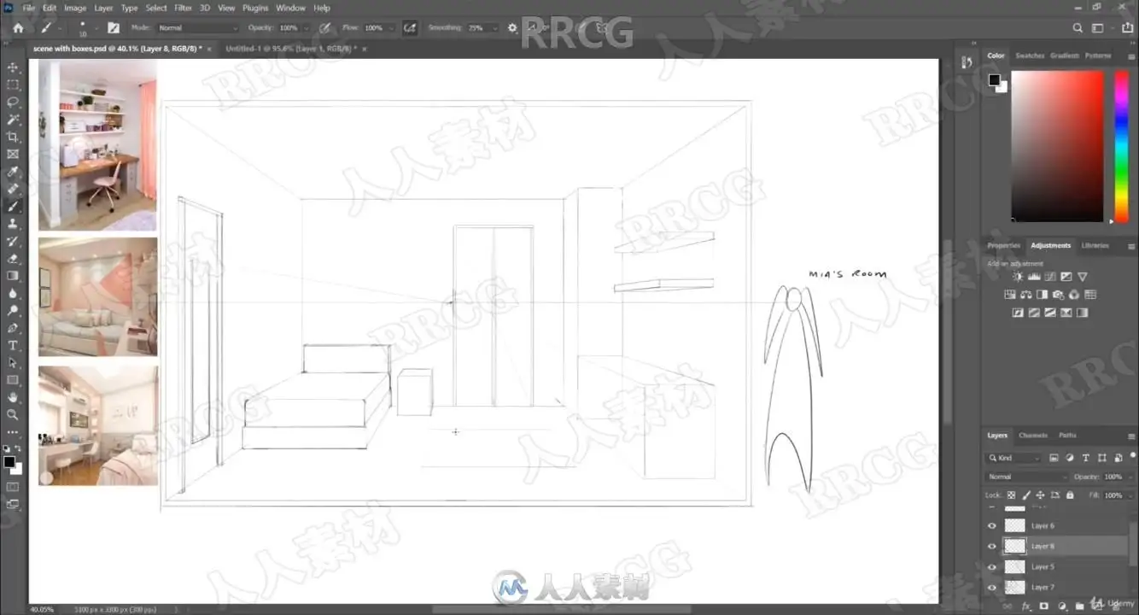
Task: Open the Image menu
Action: coord(75,8)
